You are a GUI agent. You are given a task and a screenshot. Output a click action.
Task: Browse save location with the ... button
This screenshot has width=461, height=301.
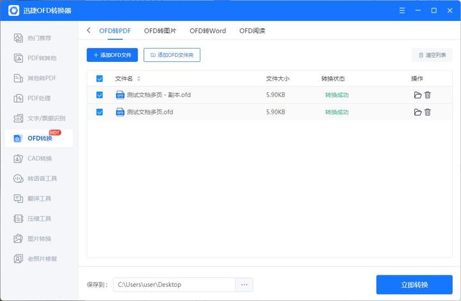point(244,284)
